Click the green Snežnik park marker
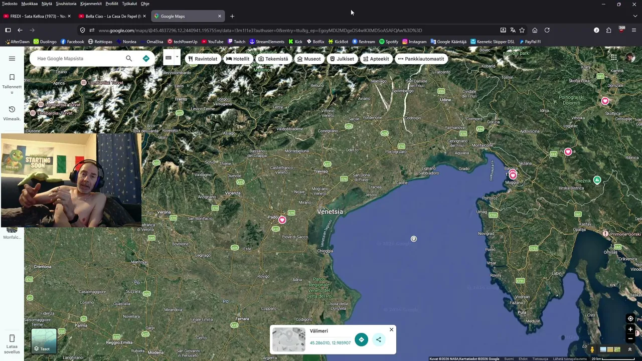The width and height of the screenshot is (642, 361). point(597,180)
